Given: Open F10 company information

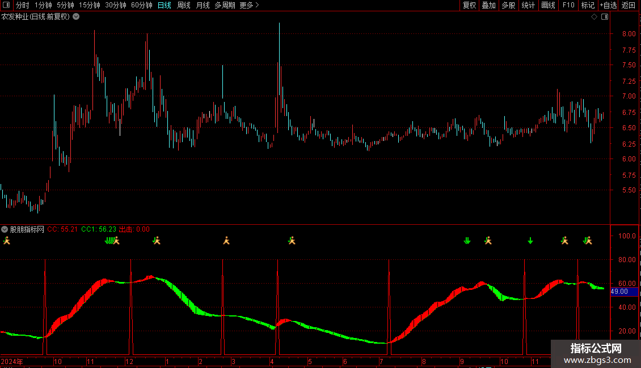Looking at the screenshot, I should [x=568, y=5].
